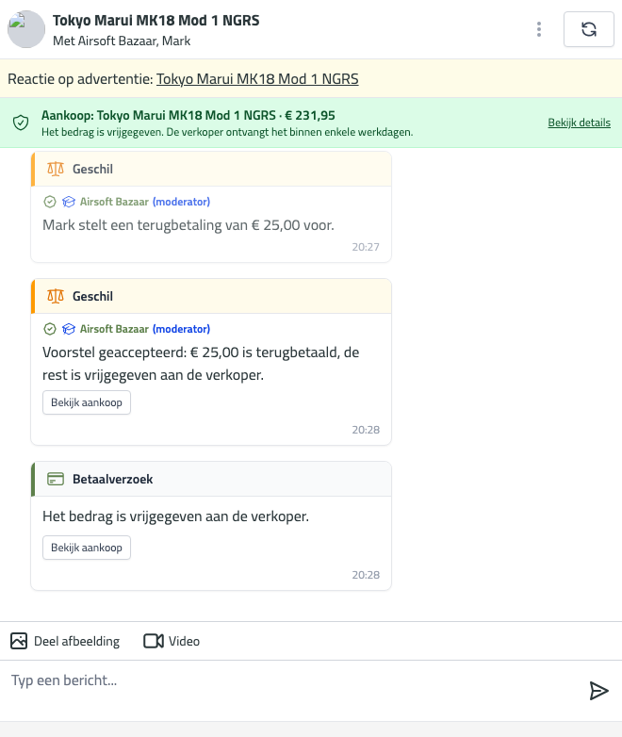The height and width of the screenshot is (737, 622).
Task: Click scales icon of the 20:27 Geschil card
Action: point(56,170)
